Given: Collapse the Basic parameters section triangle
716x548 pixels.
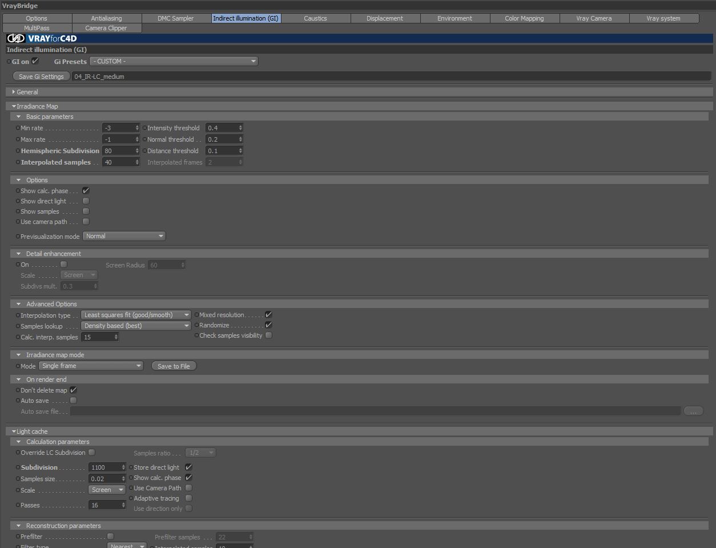Looking at the screenshot, I should pyautogui.click(x=18, y=117).
